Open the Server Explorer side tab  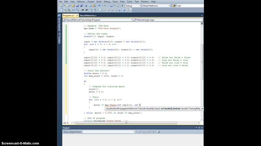[x=59, y=23]
